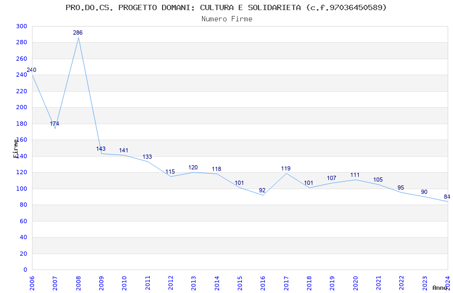Click the y-axis value 300
This screenshot has width=453, height=293.
pyautogui.click(x=22, y=26)
